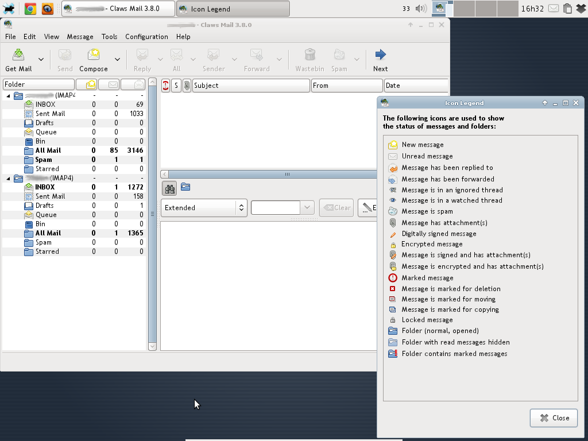Collapse the second IMAP account tree
Image resolution: width=588 pixels, height=441 pixels.
[8, 179]
